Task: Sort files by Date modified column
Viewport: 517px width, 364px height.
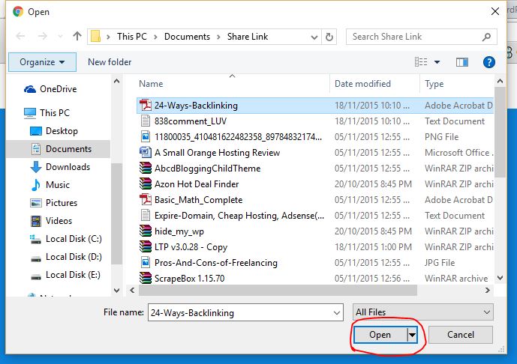Action: click(362, 84)
